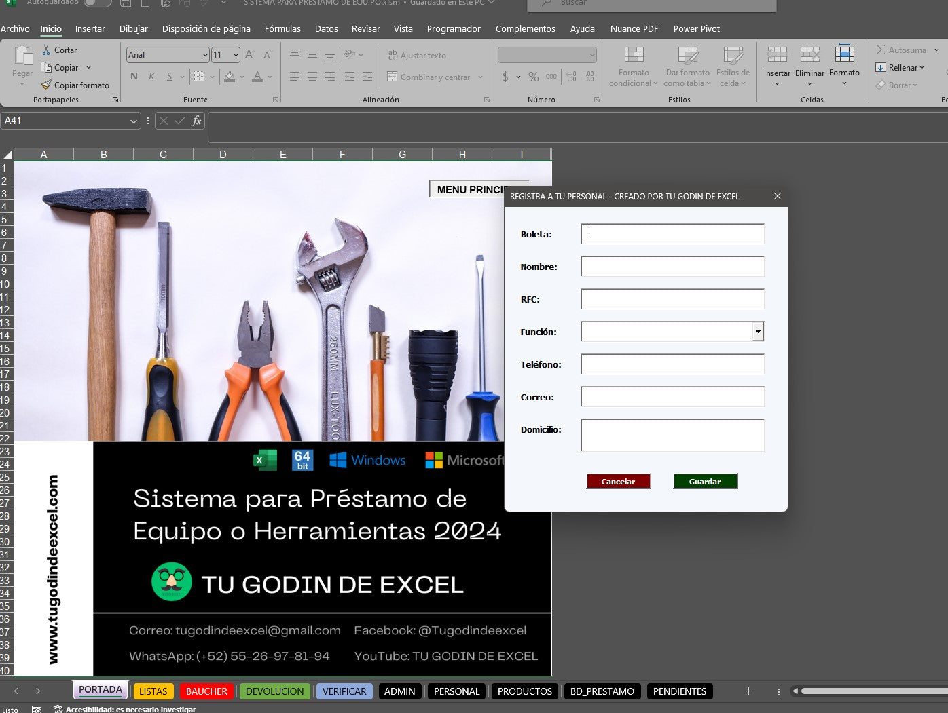Image resolution: width=948 pixels, height=713 pixels.
Task: Click the fill color bucket icon
Action: tap(230, 77)
